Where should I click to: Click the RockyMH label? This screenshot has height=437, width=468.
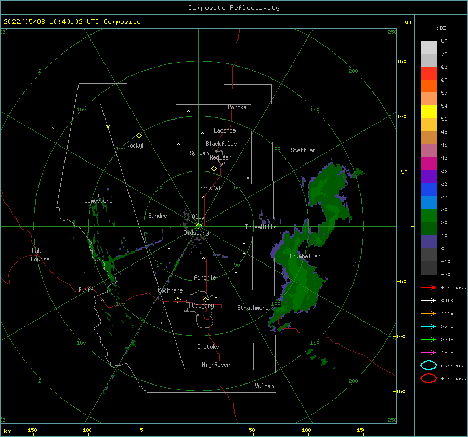pyautogui.click(x=137, y=145)
